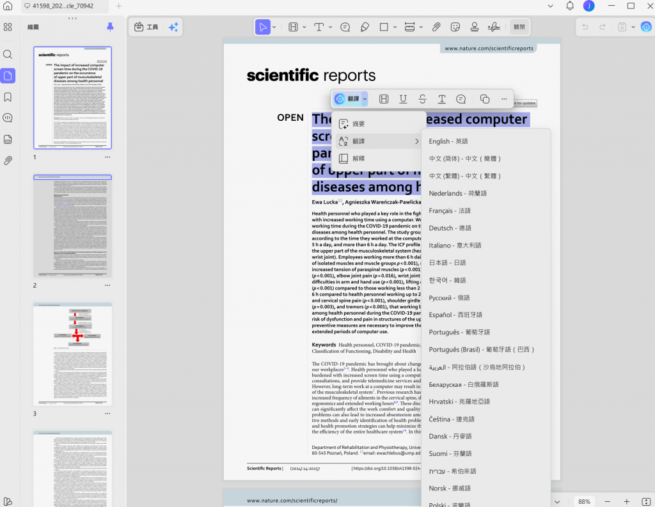Open the attachments paperclip icon in sidebar
The height and width of the screenshot is (507, 655).
tap(8, 160)
